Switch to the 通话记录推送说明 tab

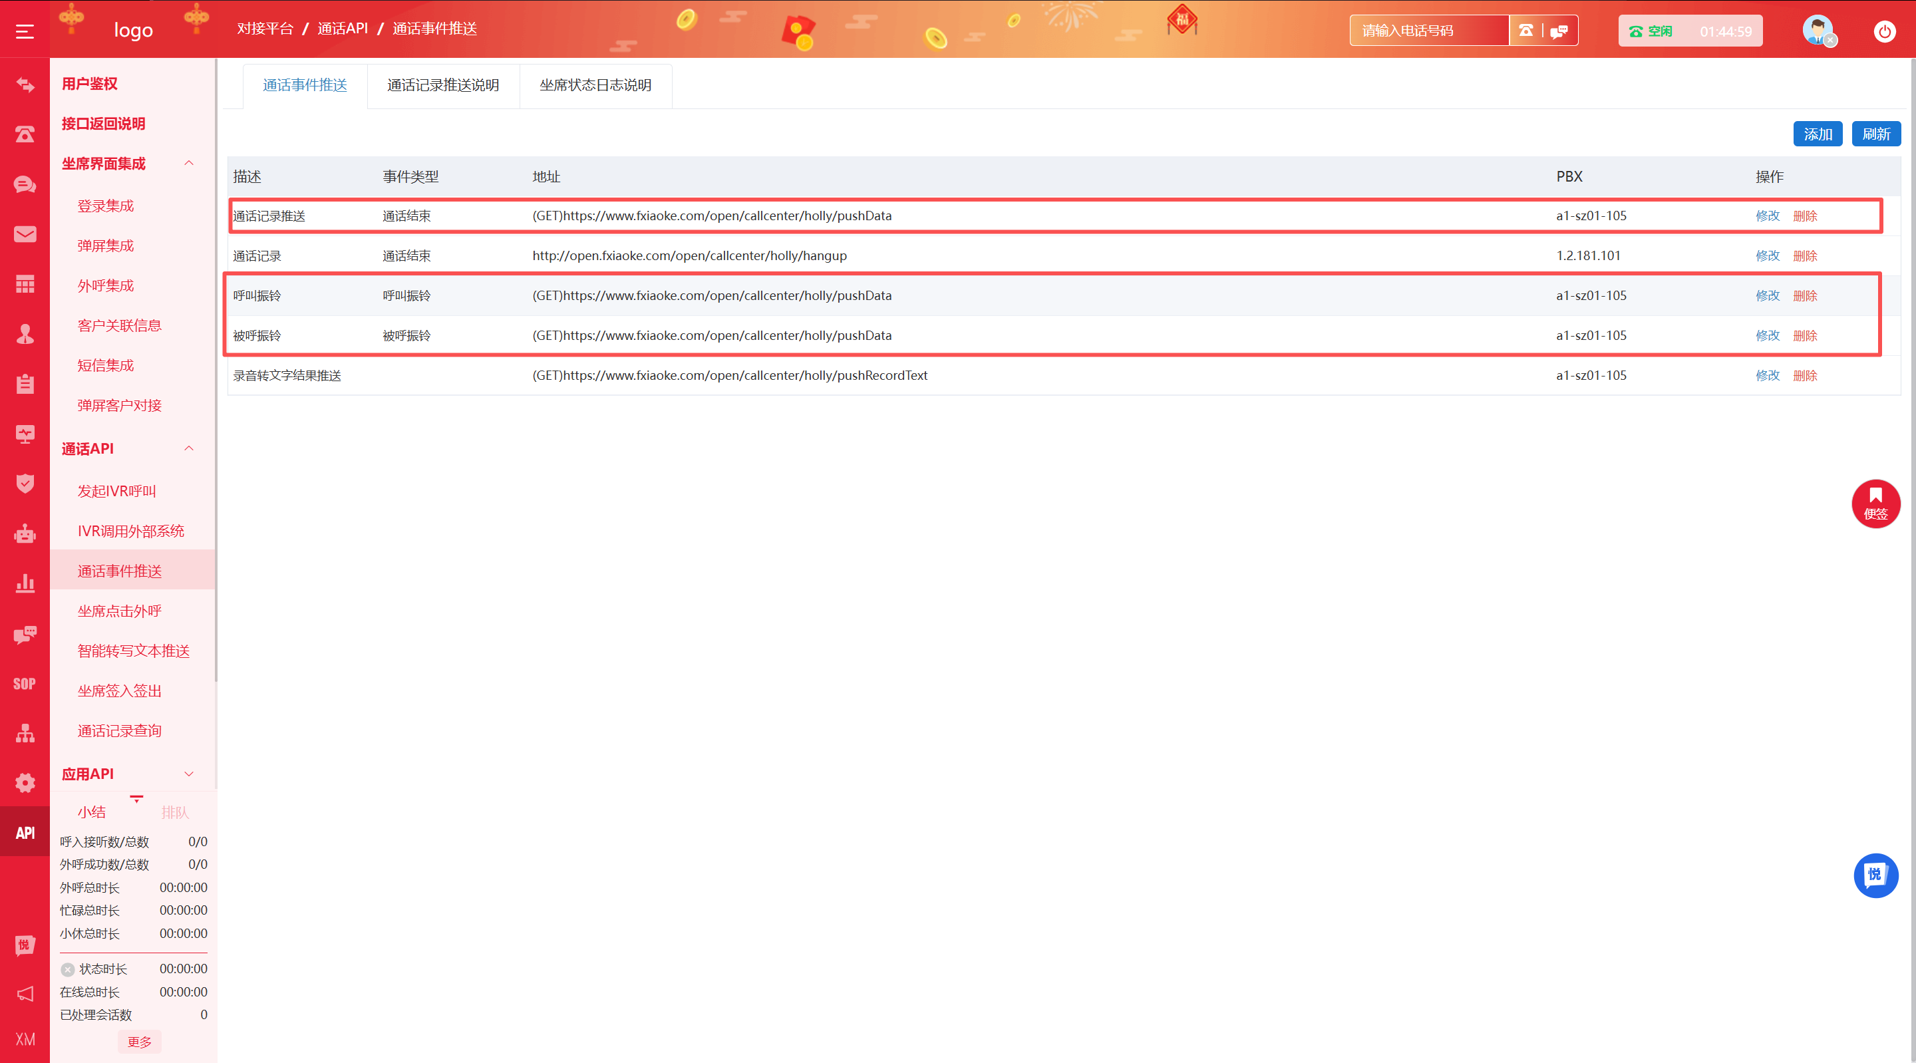coord(443,86)
